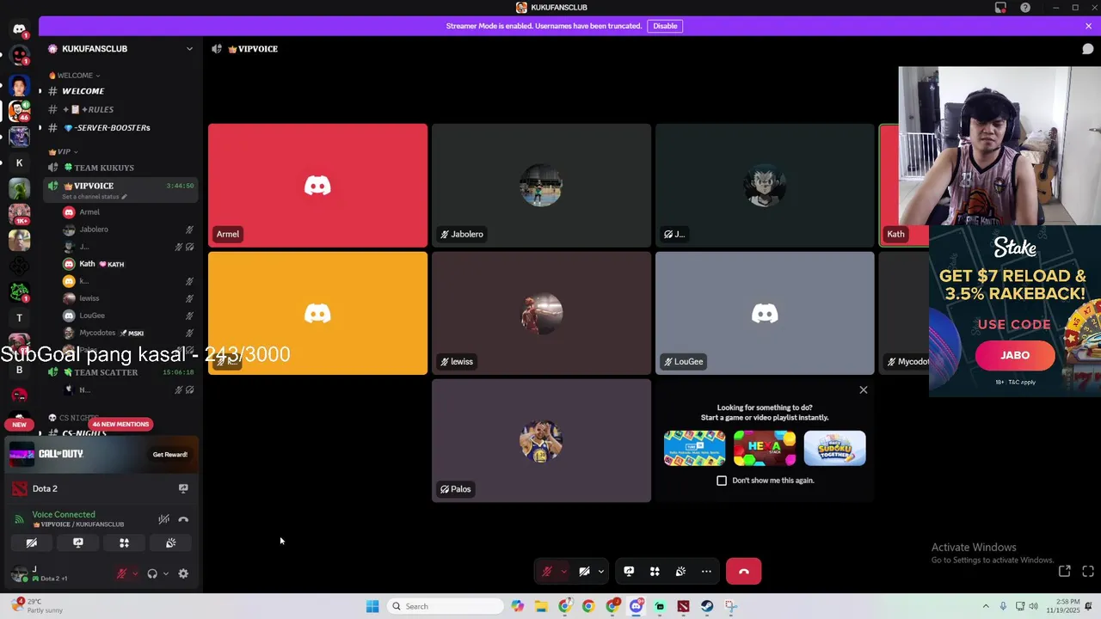Disconnect with red hang-up button
This screenshot has width=1101, height=619.
(744, 572)
